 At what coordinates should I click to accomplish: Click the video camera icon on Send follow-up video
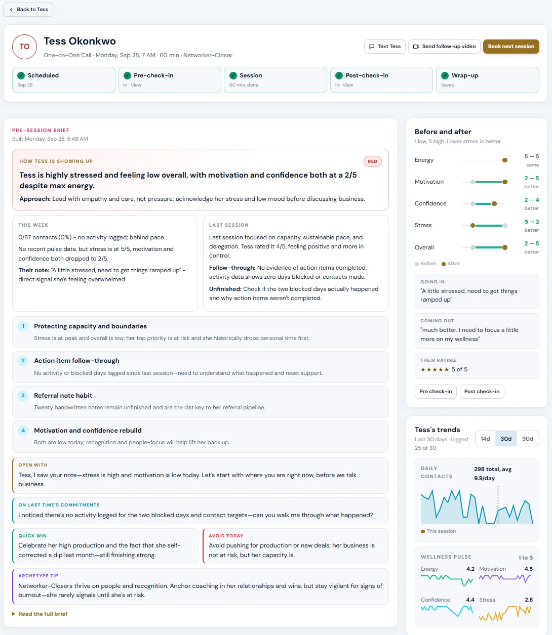tap(416, 47)
